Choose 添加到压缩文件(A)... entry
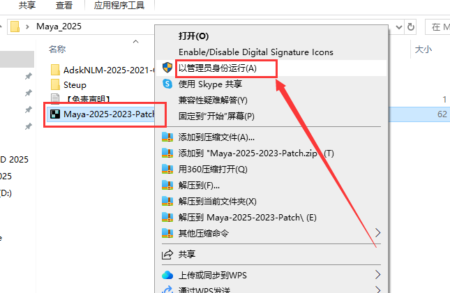This screenshot has height=293, width=450. coord(216,137)
